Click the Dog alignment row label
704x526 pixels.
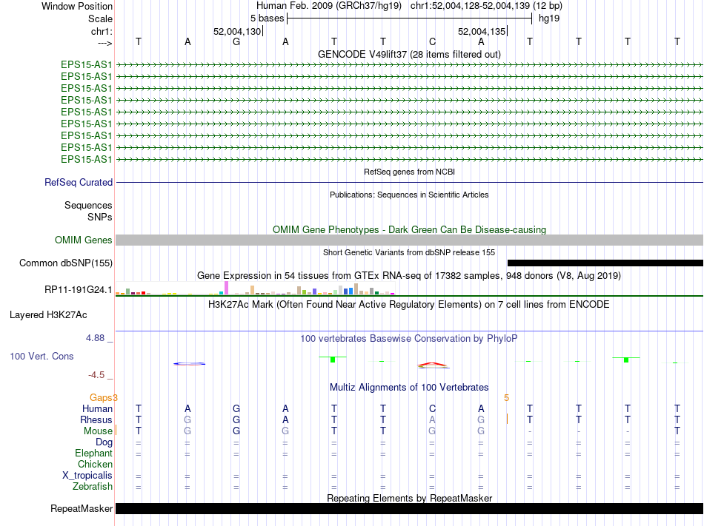(x=104, y=442)
